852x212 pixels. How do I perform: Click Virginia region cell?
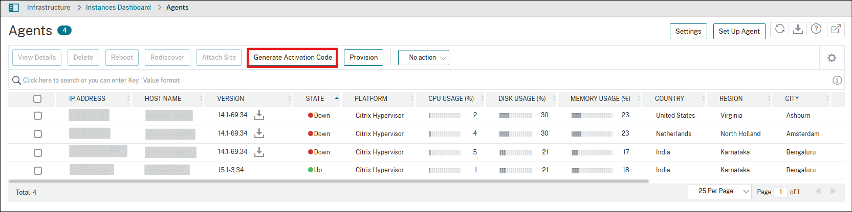click(x=731, y=116)
